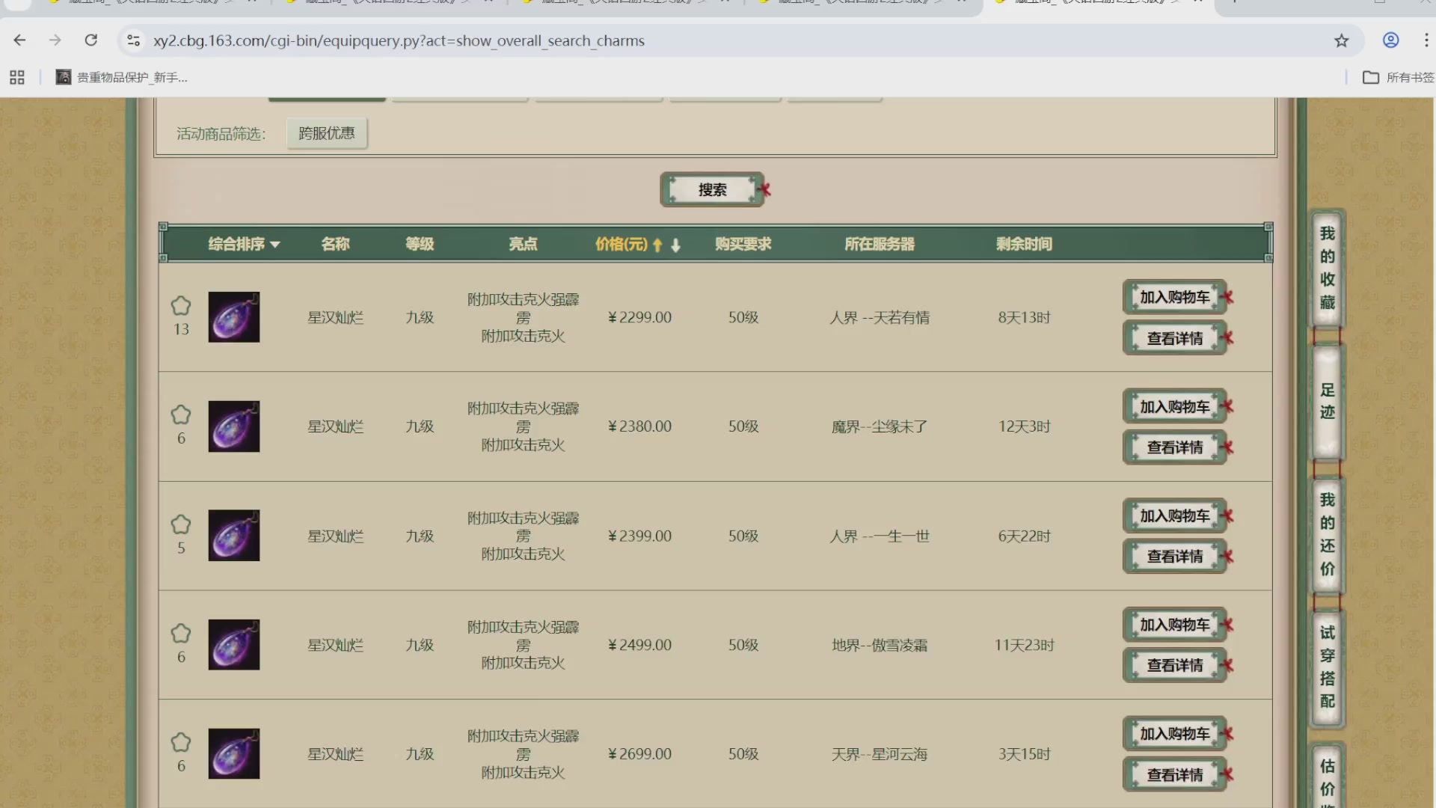Click 星汉灿烂 thumbnail on 一生一世 row
Screen dimensions: 1436x808
tap(234, 536)
